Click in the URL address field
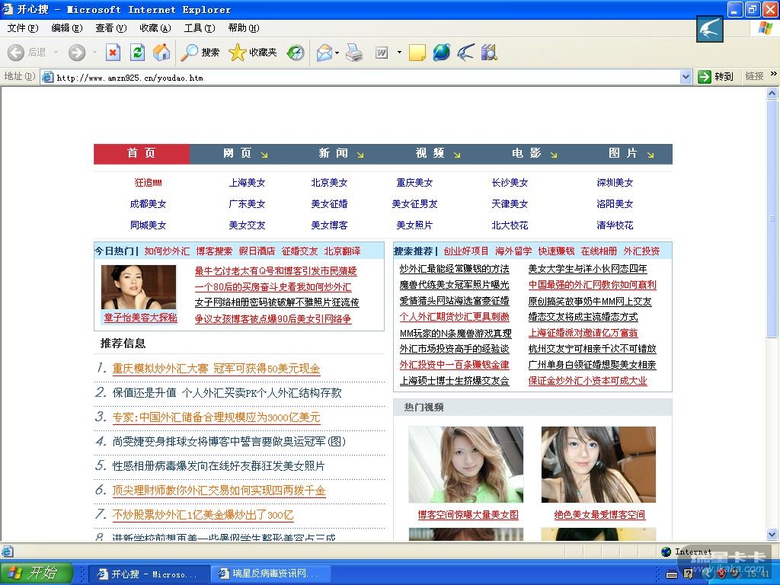 tap(366, 77)
